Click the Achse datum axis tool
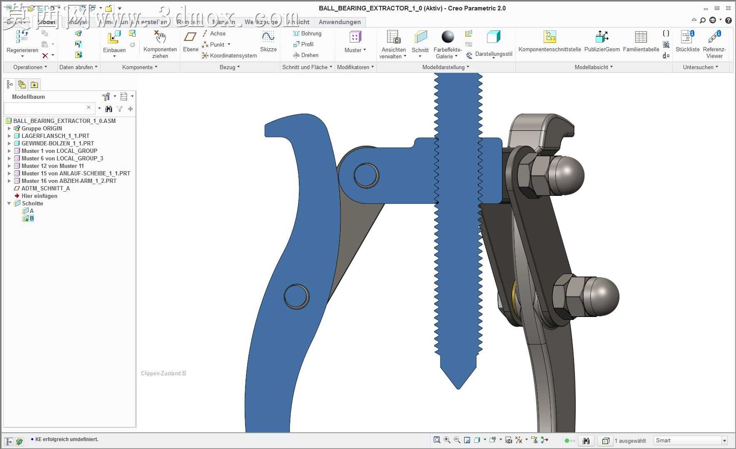 pyautogui.click(x=214, y=33)
